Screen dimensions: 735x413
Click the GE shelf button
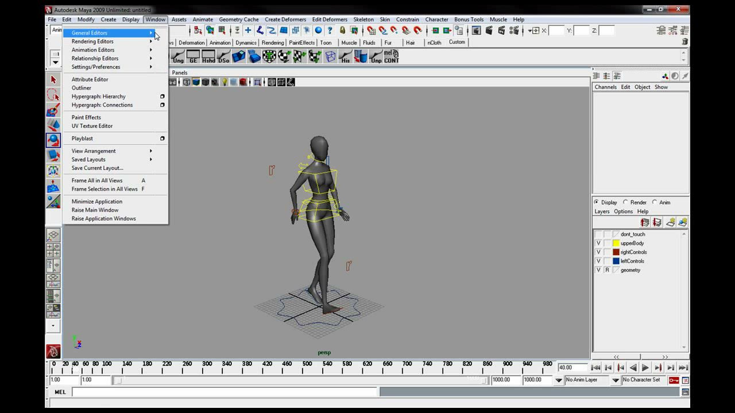tap(194, 56)
